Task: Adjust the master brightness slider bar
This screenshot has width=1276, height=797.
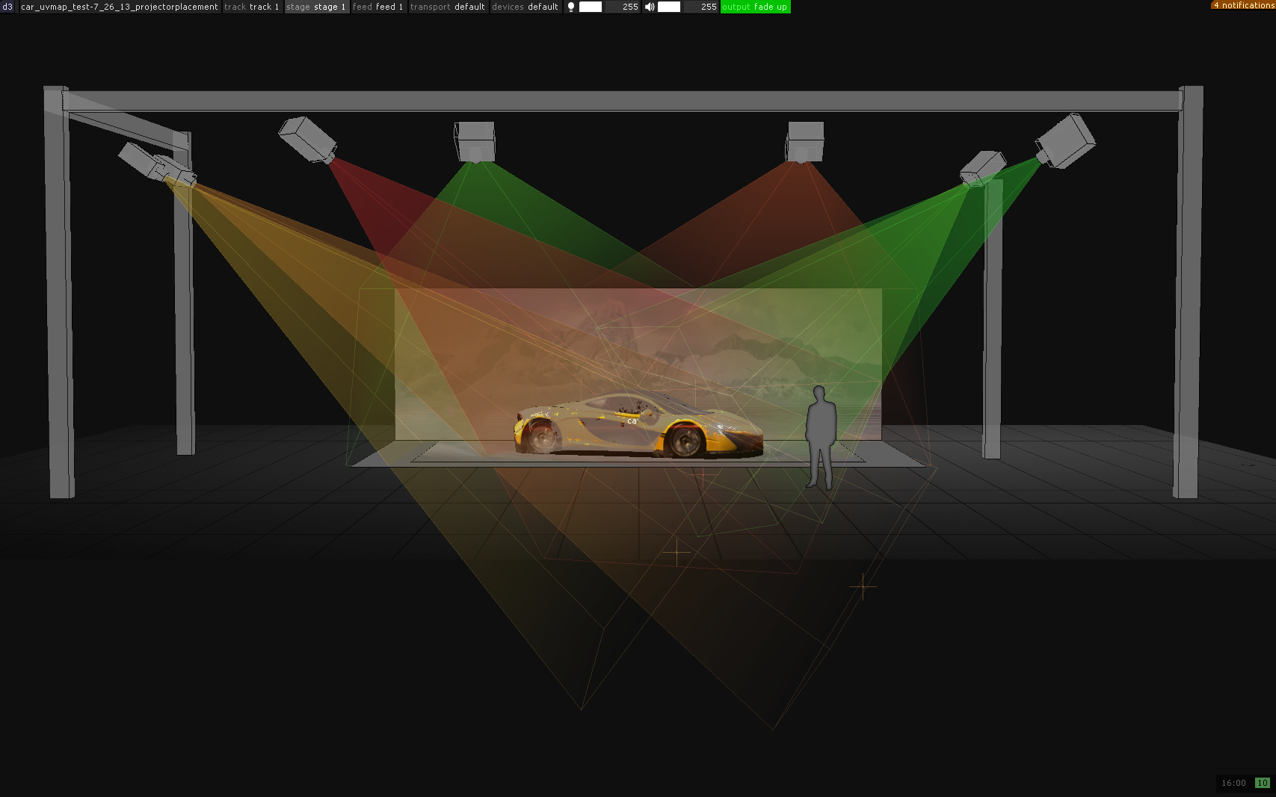Action: 591,7
